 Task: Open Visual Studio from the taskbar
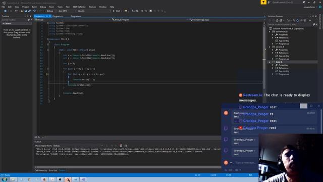[x=83, y=179]
